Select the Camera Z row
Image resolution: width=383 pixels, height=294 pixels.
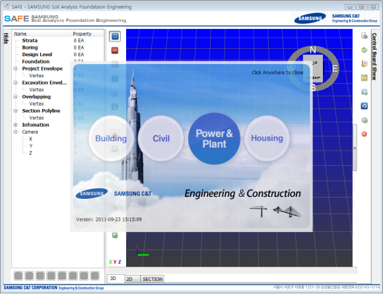click(30, 153)
